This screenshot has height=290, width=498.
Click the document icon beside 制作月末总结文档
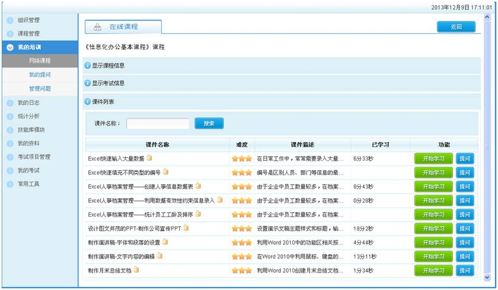click(x=136, y=269)
